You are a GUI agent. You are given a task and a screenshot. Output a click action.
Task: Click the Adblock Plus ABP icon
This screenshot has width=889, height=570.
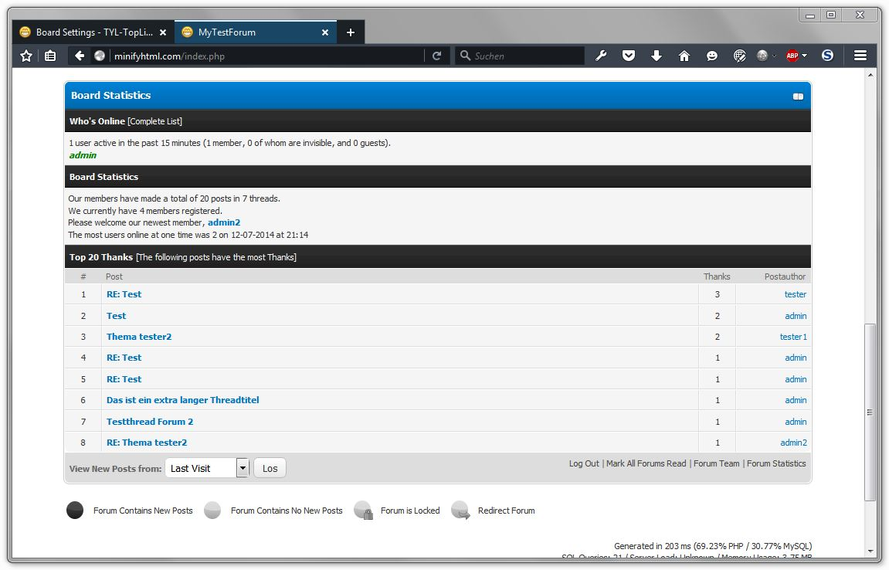(792, 56)
